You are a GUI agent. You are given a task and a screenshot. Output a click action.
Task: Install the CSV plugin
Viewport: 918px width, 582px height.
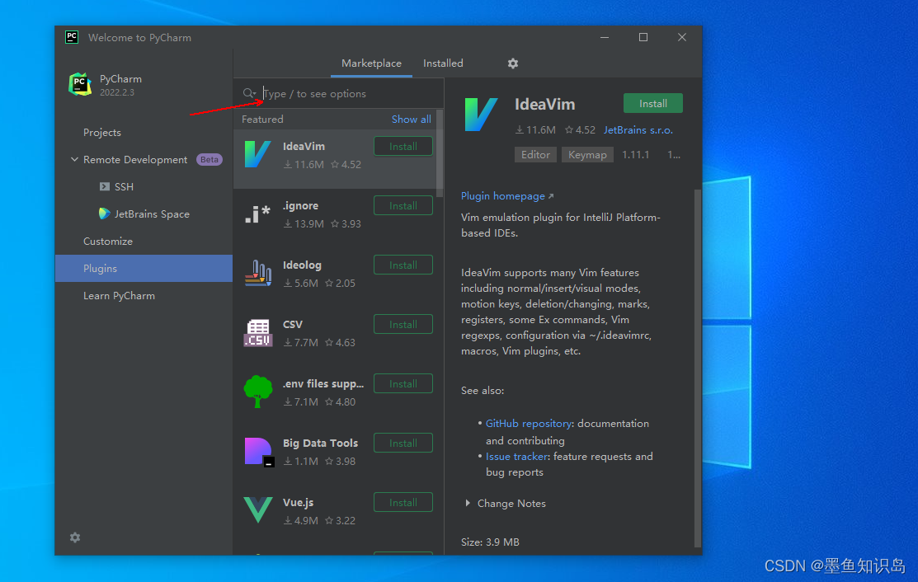point(403,325)
